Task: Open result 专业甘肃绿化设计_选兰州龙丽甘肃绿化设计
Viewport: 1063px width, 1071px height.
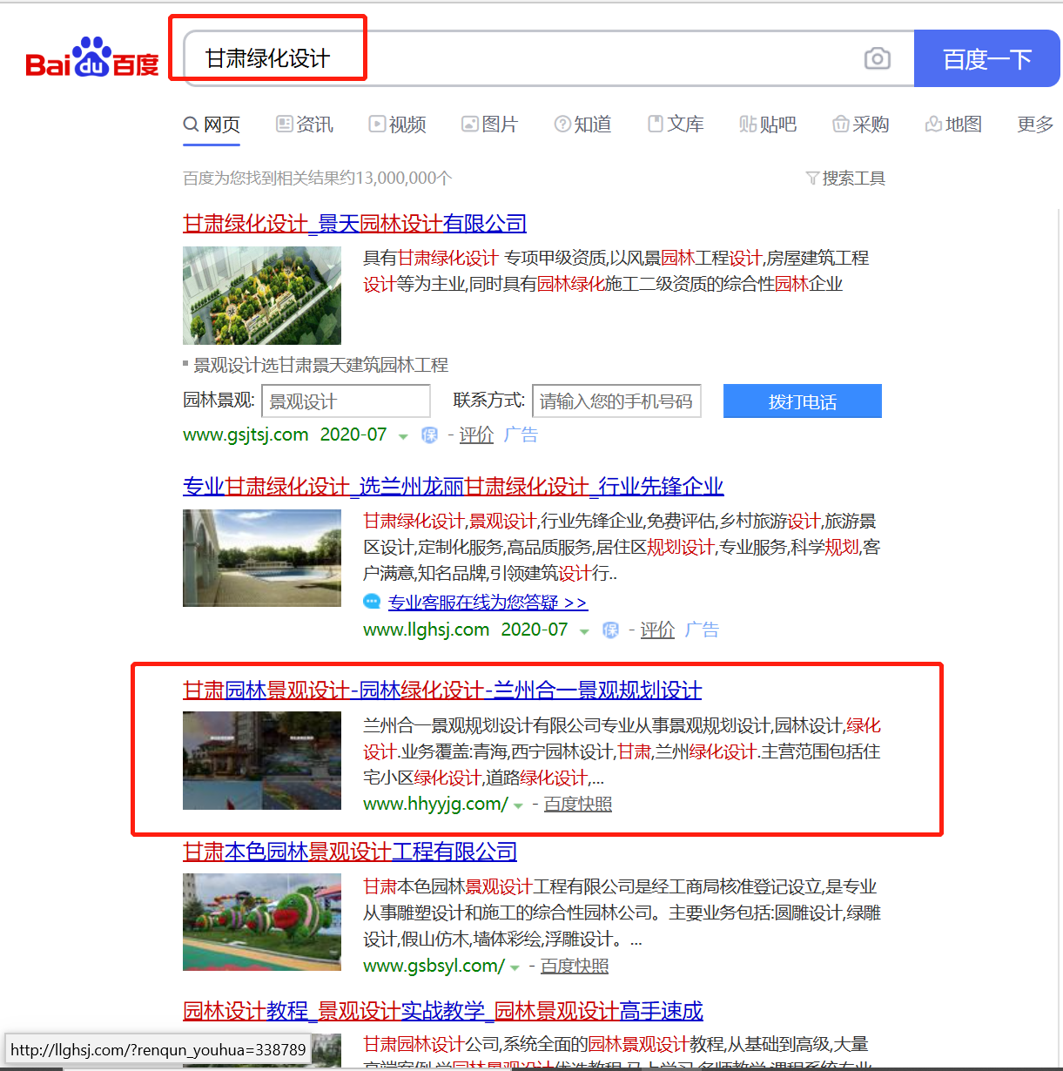Action: [x=454, y=486]
